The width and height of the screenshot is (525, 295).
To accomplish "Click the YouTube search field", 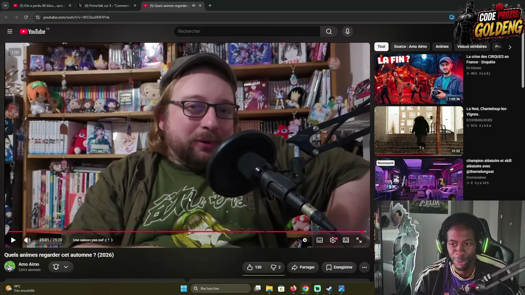I will click(247, 32).
